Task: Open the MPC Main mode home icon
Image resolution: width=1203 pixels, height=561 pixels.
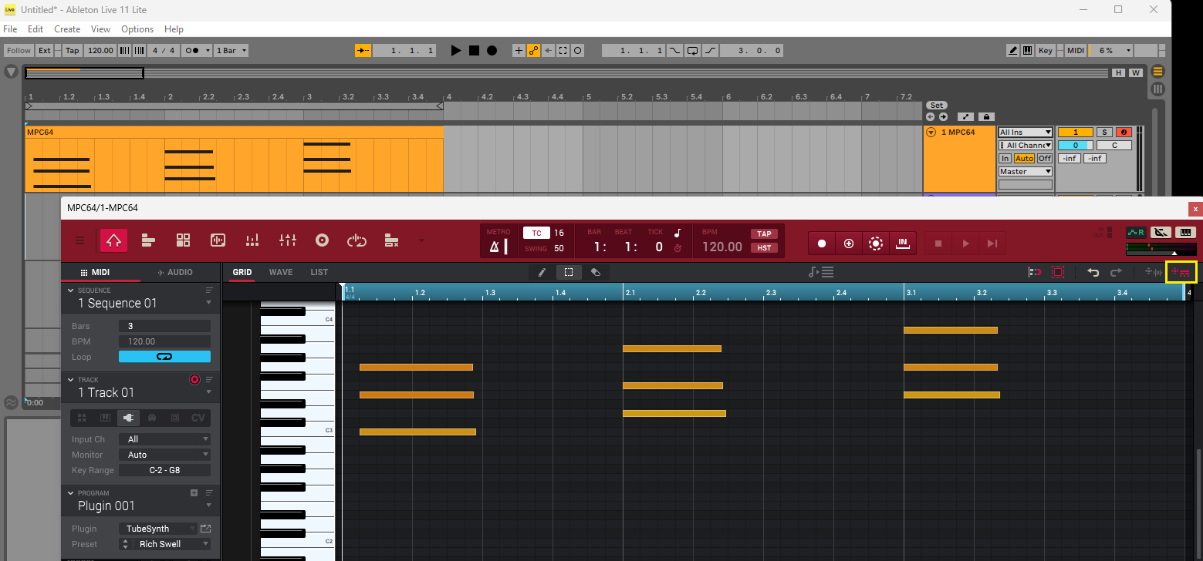Action: click(x=113, y=240)
